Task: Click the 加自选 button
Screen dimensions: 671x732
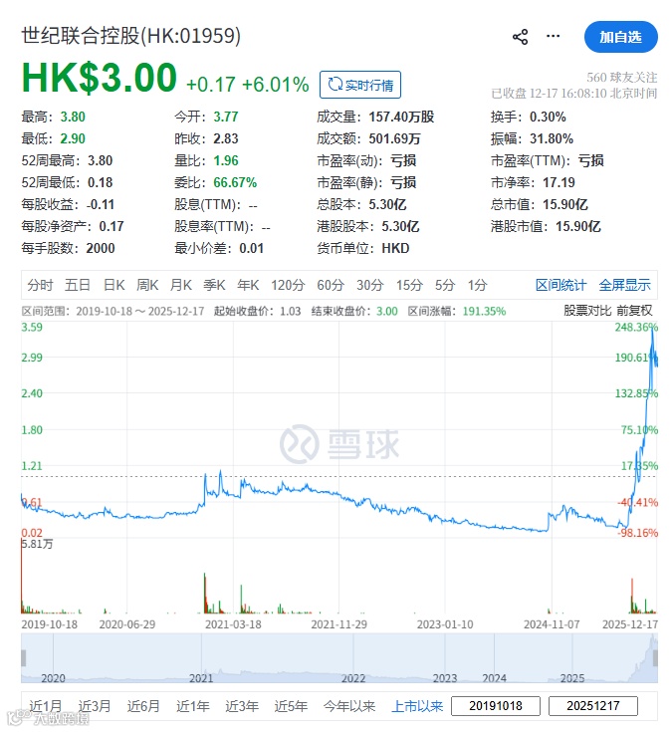Action: (620, 37)
